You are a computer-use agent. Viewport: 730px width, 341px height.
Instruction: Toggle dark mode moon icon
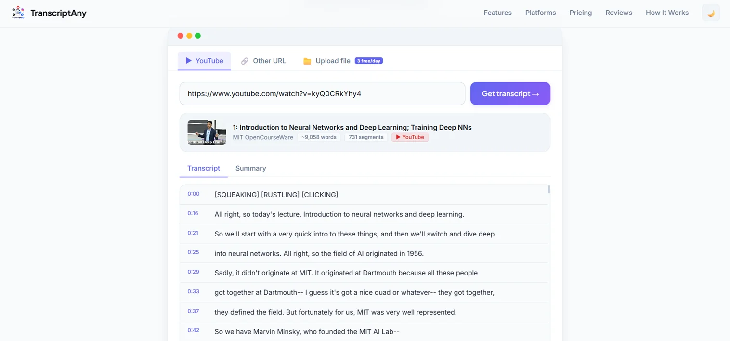711,13
